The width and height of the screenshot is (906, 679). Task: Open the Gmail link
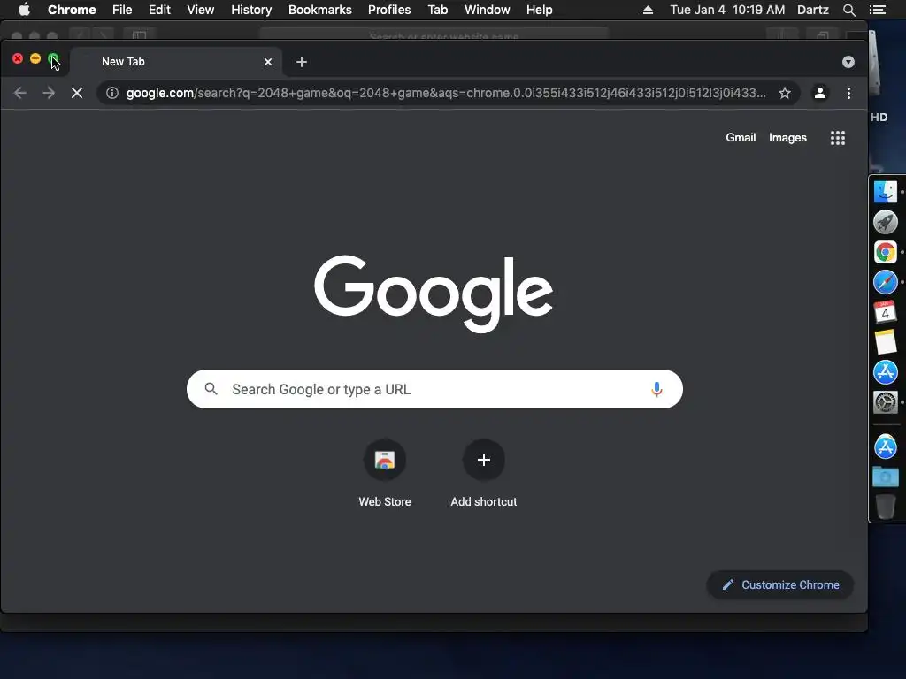tap(741, 137)
